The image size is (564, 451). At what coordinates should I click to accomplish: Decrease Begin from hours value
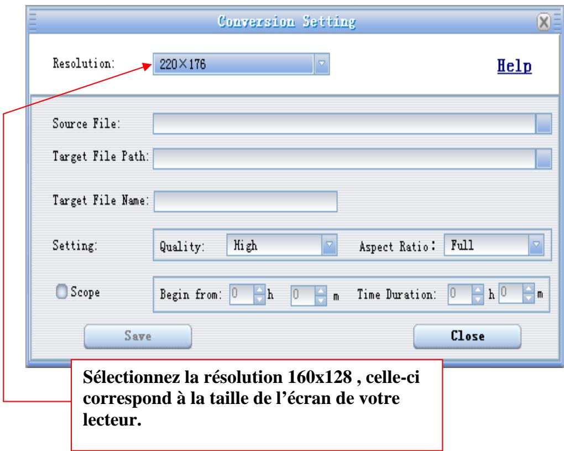[x=259, y=299]
